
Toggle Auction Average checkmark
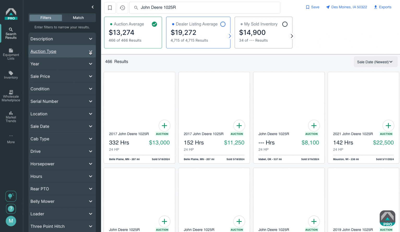[154, 24]
